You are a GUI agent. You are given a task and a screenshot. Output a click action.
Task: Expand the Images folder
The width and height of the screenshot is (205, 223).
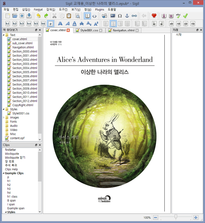(x=3, y=117)
